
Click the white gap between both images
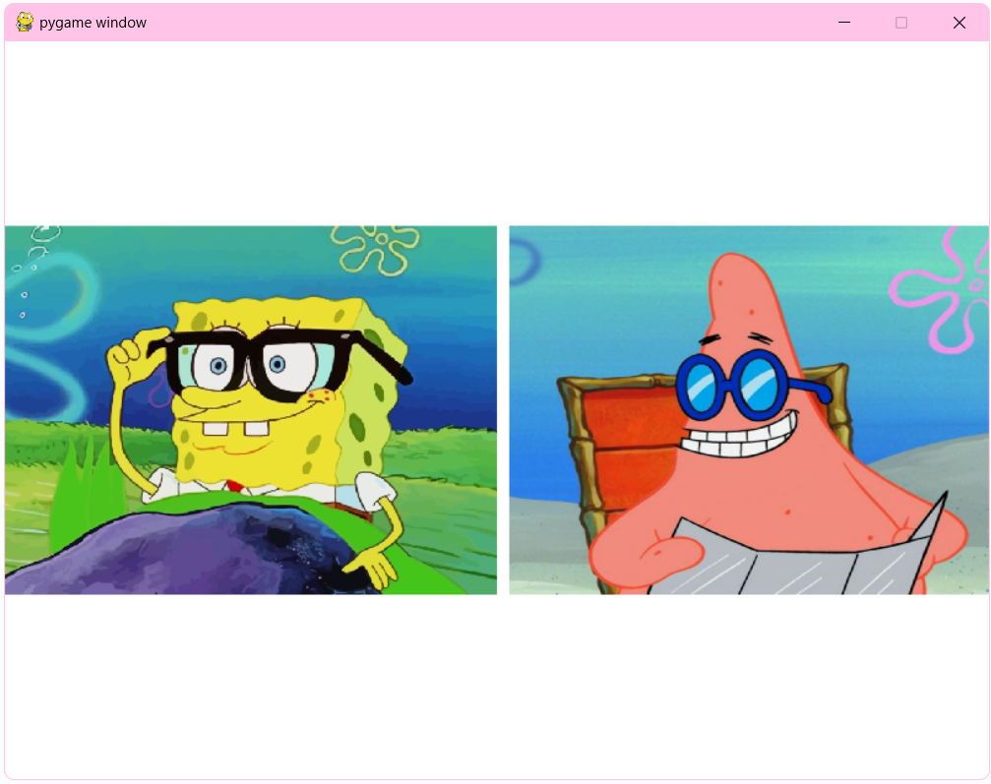point(503,410)
